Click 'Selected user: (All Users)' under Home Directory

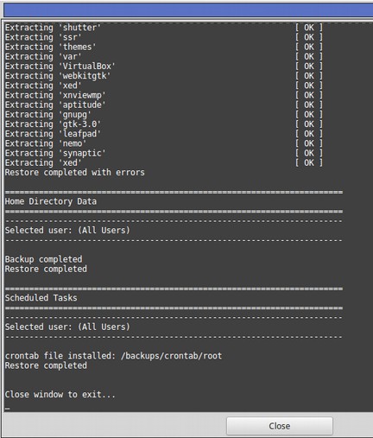pos(67,231)
